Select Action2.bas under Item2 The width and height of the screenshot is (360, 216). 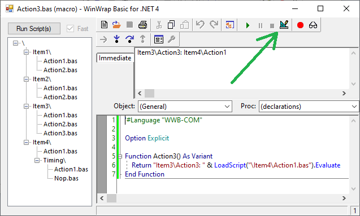tap(60, 97)
